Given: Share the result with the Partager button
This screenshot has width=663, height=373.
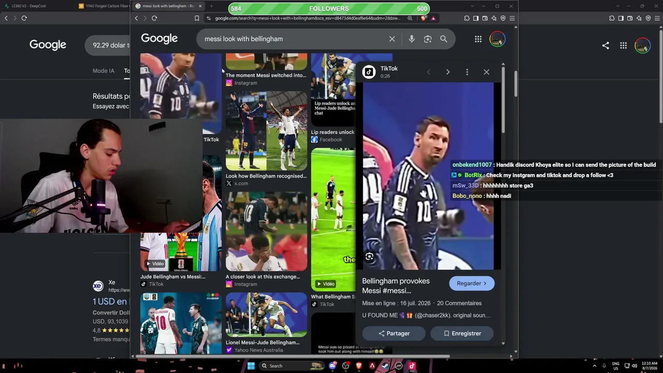Looking at the screenshot, I should (394, 334).
